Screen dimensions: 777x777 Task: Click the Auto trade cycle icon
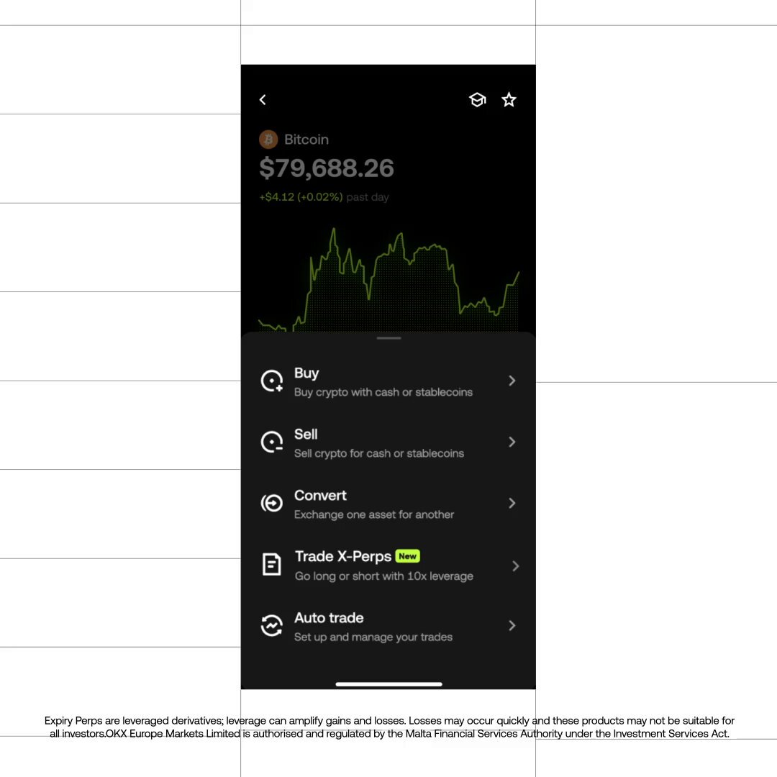[271, 626]
